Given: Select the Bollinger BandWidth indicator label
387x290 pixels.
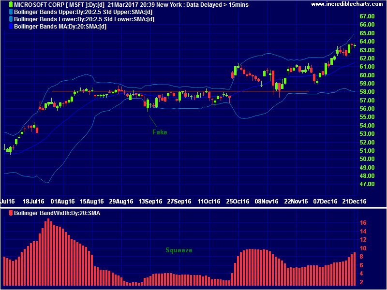Looking at the screenshot, I should coord(57,213).
